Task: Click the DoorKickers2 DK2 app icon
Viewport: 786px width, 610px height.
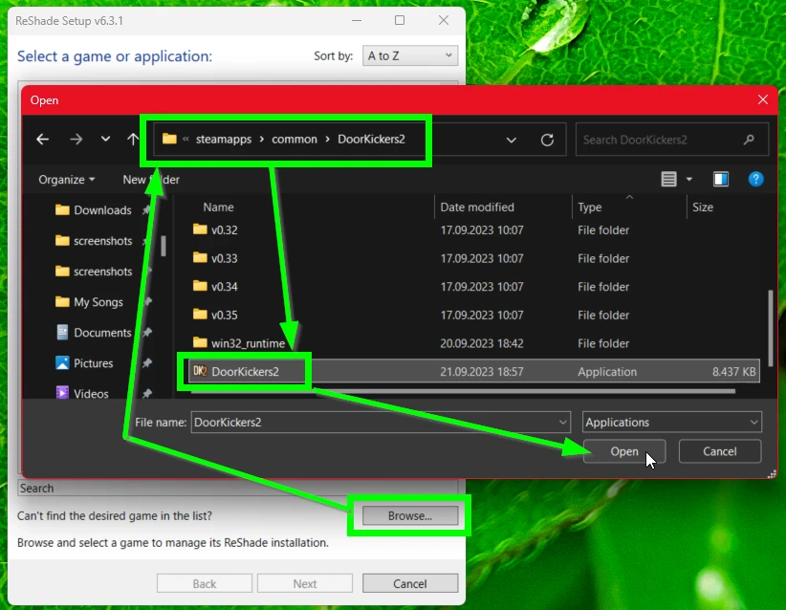Action: [x=200, y=371]
